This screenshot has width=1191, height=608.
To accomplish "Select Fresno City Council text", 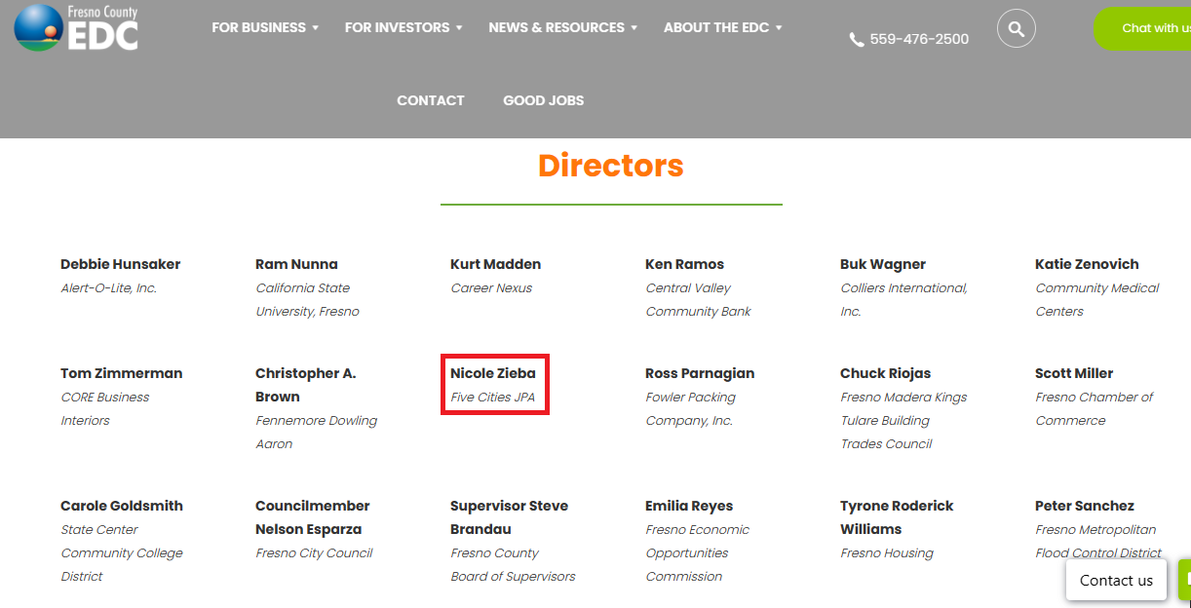I will tap(314, 552).
